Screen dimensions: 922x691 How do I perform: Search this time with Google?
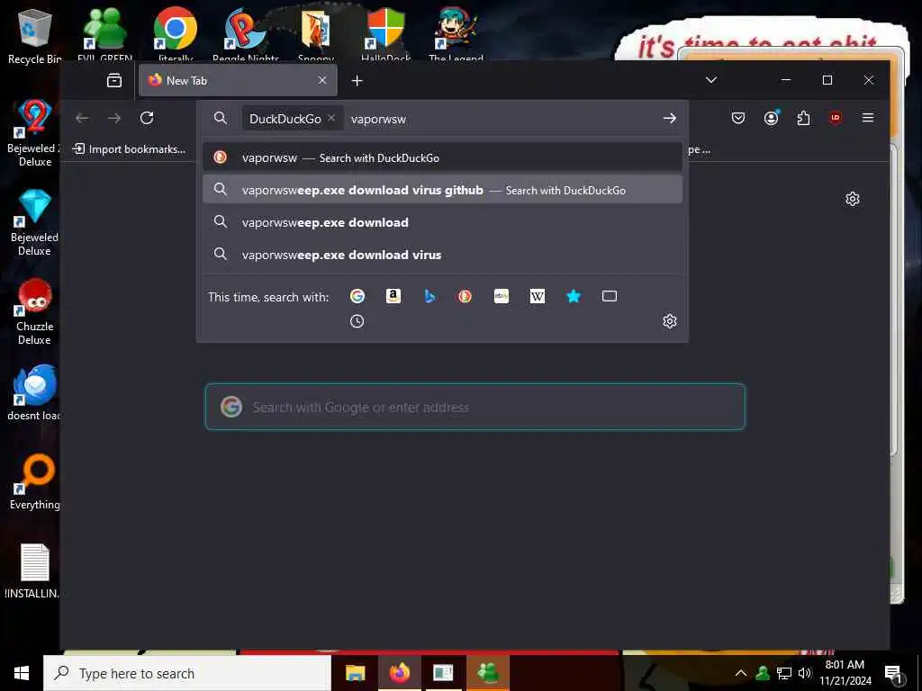pyautogui.click(x=357, y=296)
